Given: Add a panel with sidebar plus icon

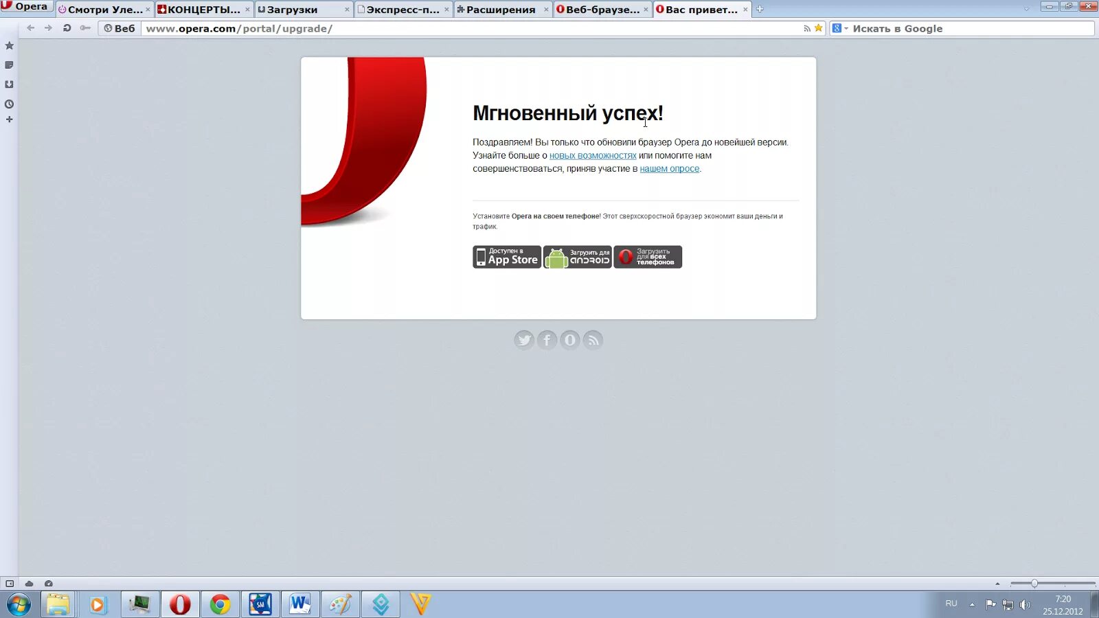Looking at the screenshot, I should pos(9,119).
